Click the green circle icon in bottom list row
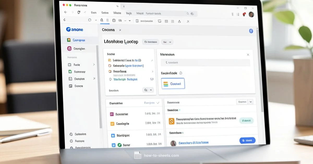The image size is (313, 164). [x=119, y=145]
